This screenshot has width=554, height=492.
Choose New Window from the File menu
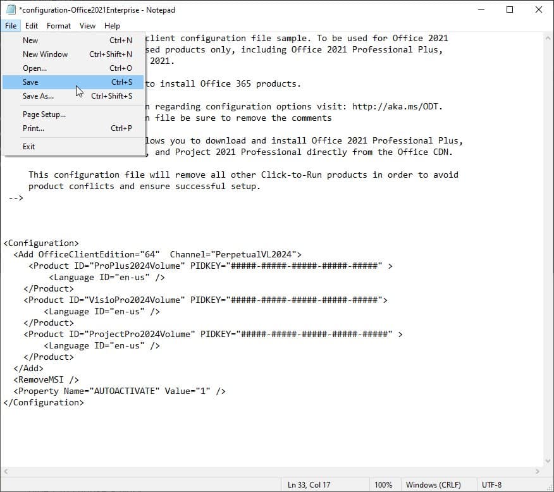(73, 54)
